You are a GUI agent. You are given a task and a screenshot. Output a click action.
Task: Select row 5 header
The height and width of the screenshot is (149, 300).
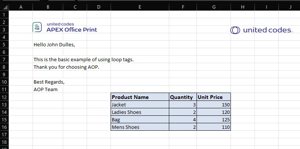[4, 44]
